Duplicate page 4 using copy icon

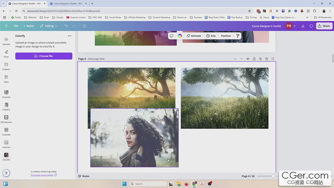click(x=260, y=59)
